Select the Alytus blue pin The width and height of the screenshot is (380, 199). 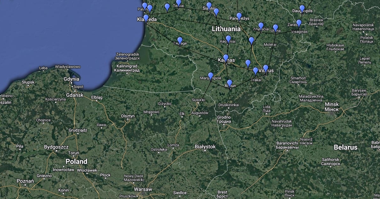click(x=230, y=83)
